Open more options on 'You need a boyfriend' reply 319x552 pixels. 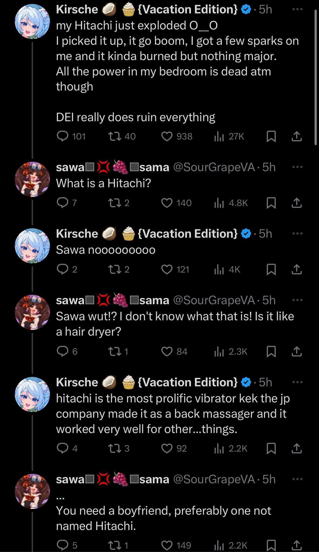coord(297,479)
